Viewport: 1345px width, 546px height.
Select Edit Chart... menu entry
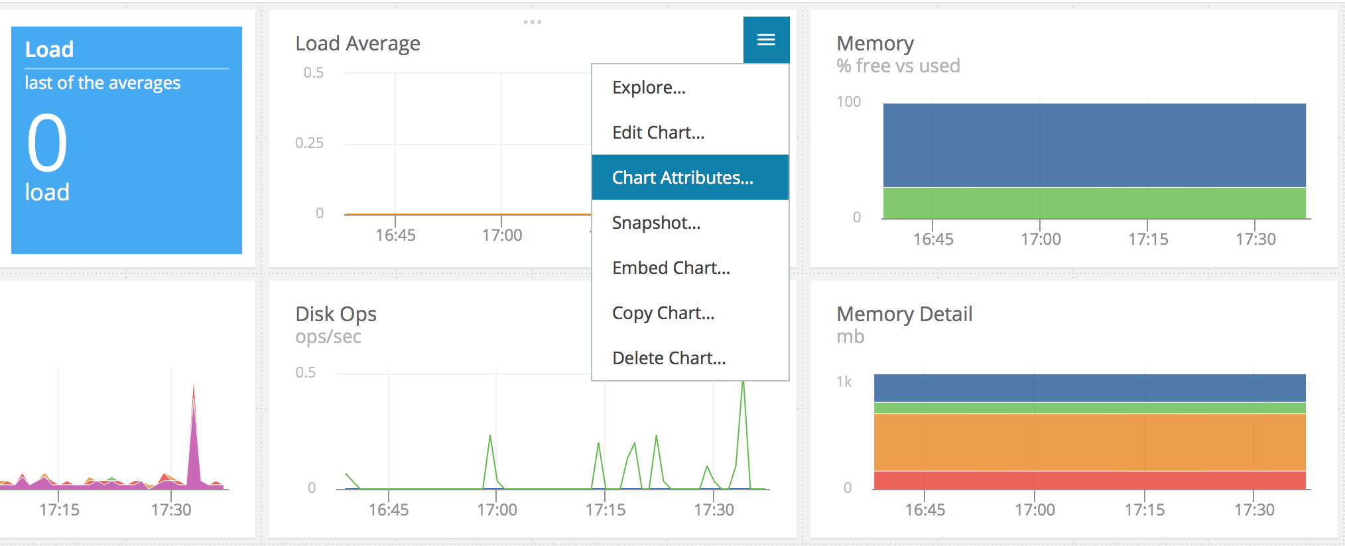point(690,133)
